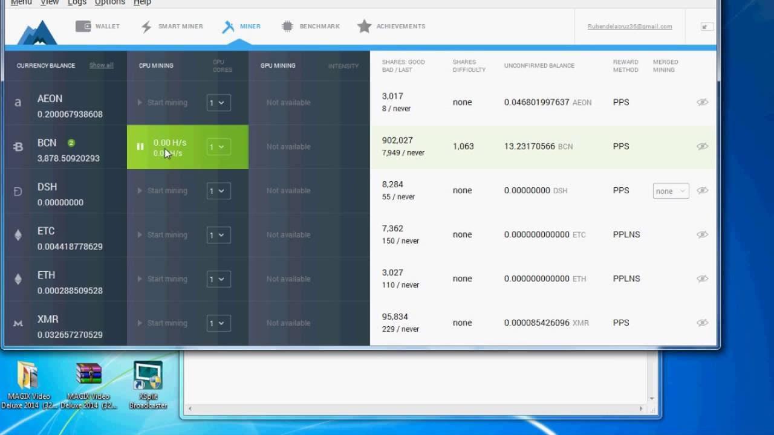Open ETC CPU cores dropdown
Viewport: 774px width, 435px height.
click(218, 235)
